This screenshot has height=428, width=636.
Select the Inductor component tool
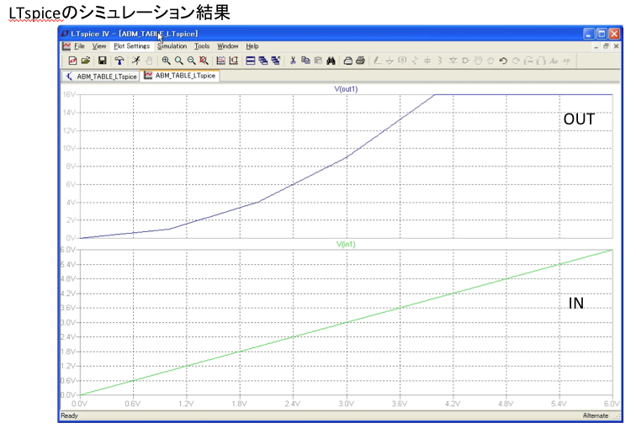coord(440,61)
